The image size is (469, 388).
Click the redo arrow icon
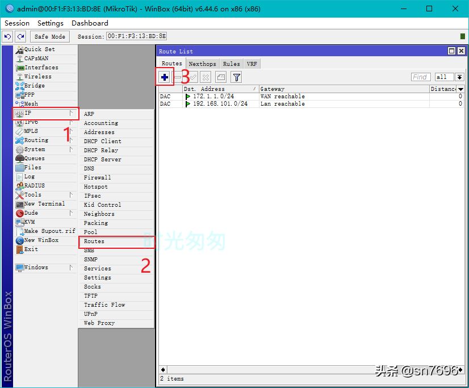pos(20,36)
